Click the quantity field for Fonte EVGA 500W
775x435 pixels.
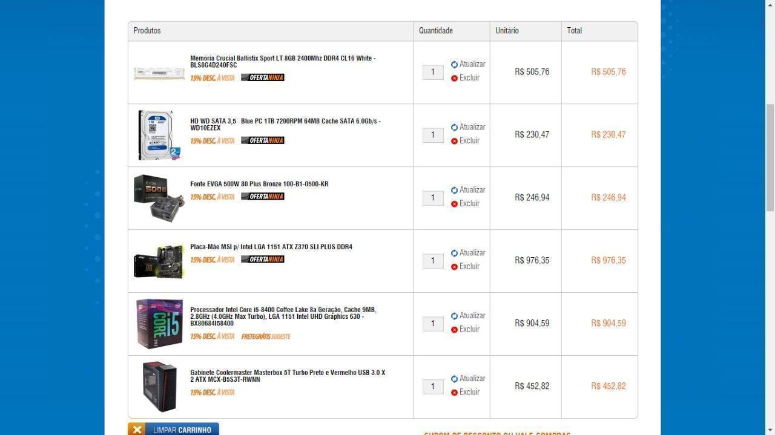(x=433, y=198)
